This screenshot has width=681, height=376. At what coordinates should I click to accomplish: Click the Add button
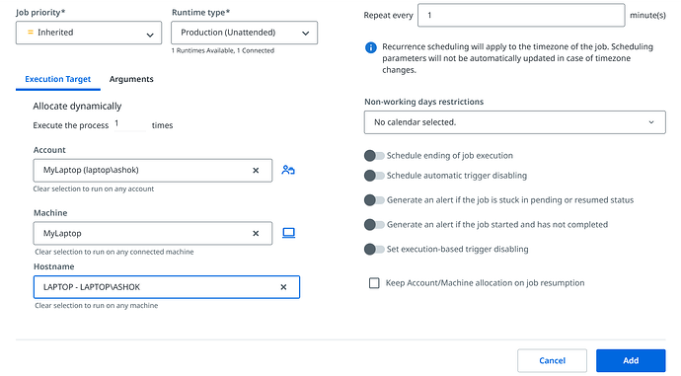coord(631,360)
